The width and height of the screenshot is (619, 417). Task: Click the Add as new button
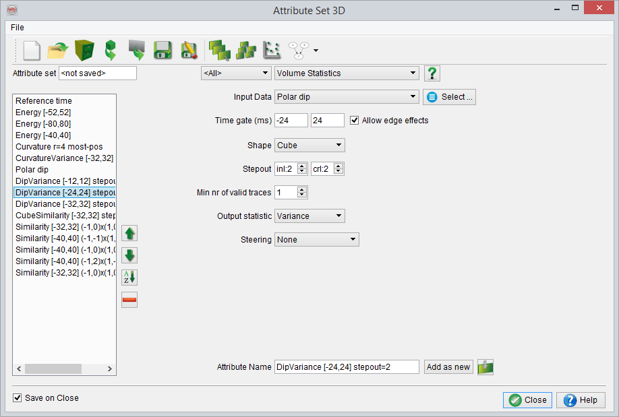[448, 367]
